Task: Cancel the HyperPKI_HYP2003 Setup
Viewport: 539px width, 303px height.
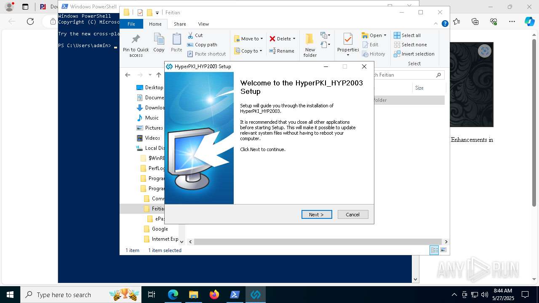Action: tap(353, 215)
